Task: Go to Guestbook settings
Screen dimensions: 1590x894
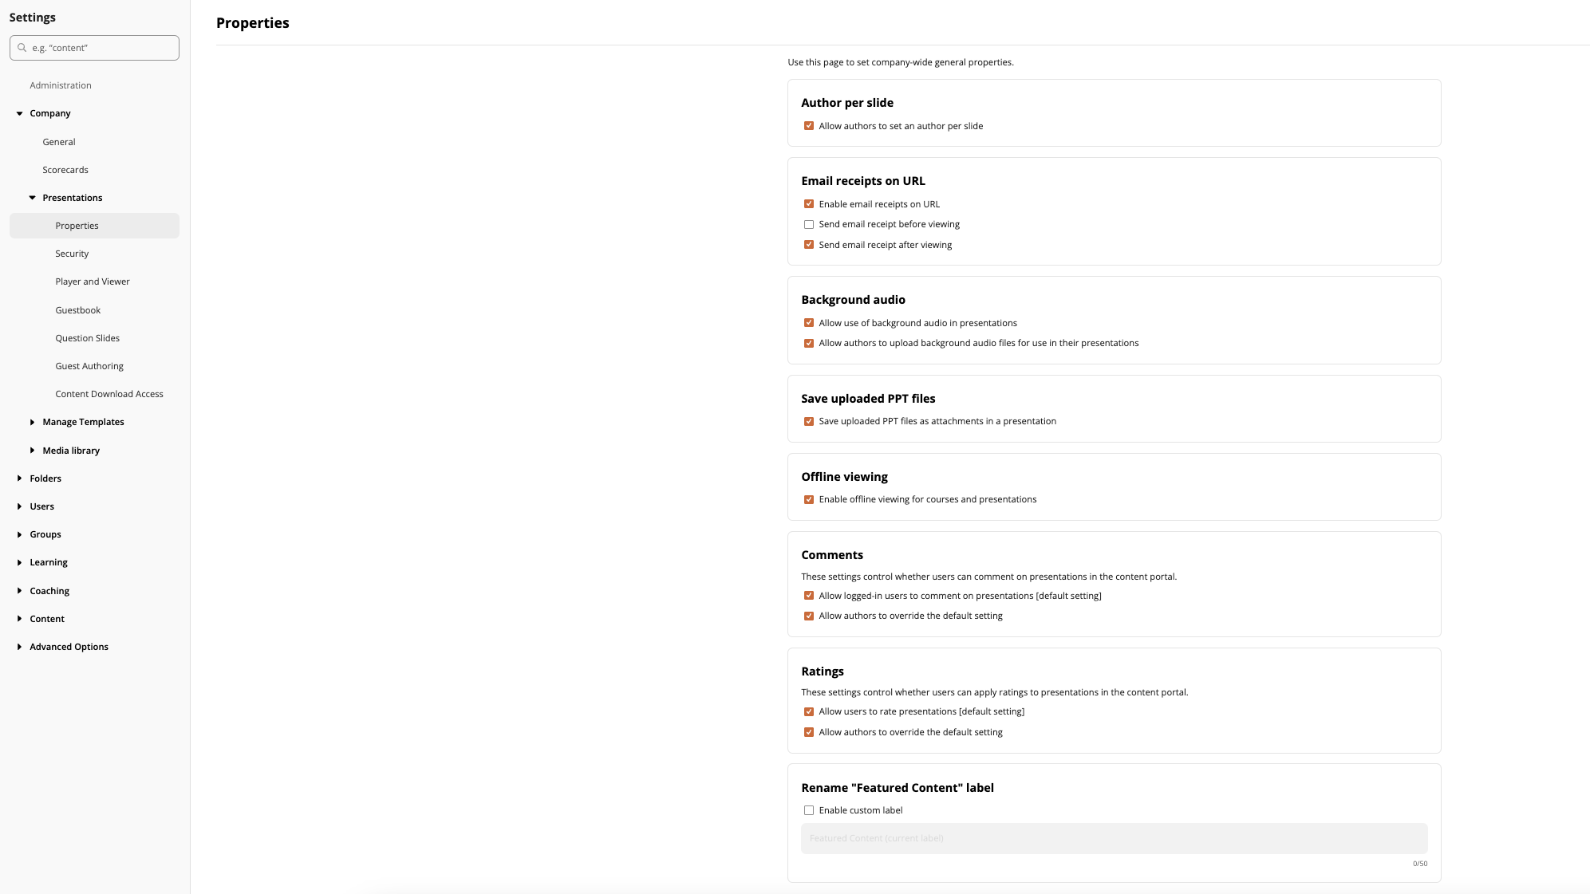Action: [x=77, y=309]
